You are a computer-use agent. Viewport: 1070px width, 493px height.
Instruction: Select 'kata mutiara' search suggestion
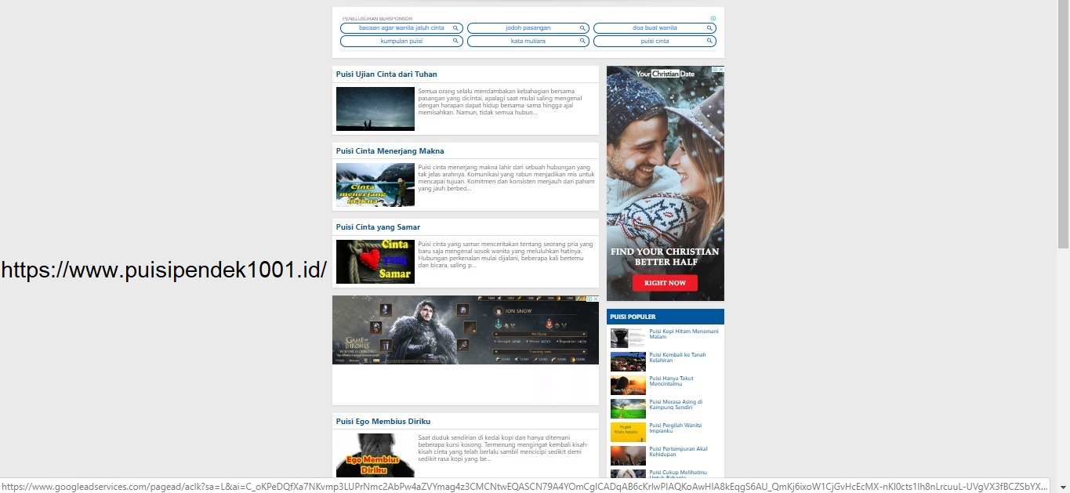click(528, 41)
